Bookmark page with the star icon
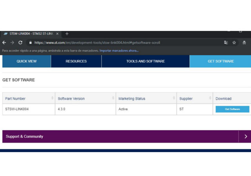The image size is (251, 176). pos(234,43)
